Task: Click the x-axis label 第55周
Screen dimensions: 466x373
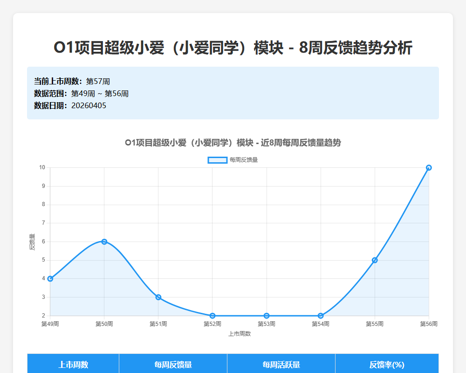Action: [x=375, y=324]
